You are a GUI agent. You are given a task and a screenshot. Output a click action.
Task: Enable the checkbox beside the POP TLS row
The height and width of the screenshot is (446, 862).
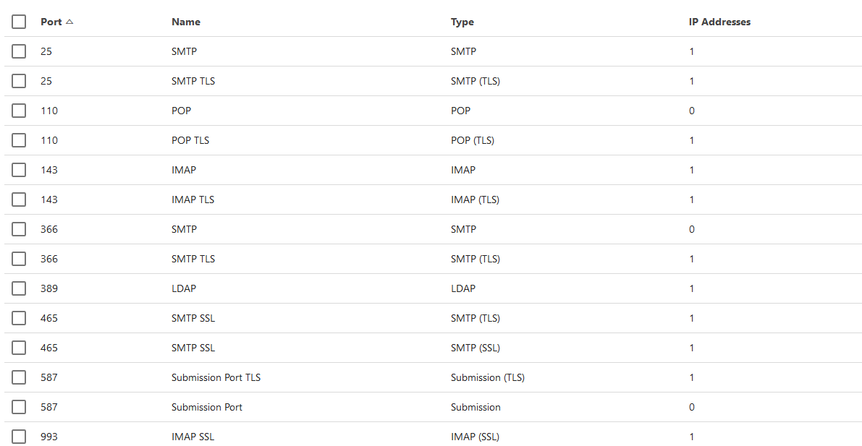pyautogui.click(x=19, y=140)
